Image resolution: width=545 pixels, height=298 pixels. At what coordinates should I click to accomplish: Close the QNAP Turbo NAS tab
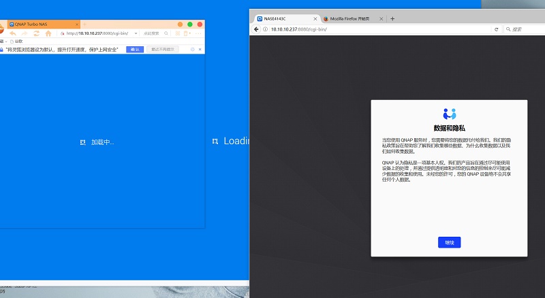pyautogui.click(x=77, y=24)
